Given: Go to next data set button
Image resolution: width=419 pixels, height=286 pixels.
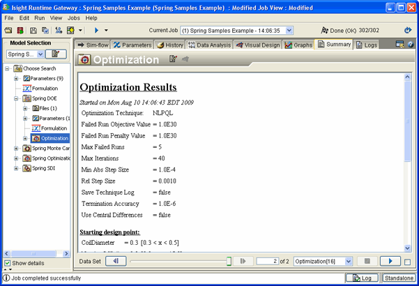Looking at the screenshot, I should (x=243, y=261).
